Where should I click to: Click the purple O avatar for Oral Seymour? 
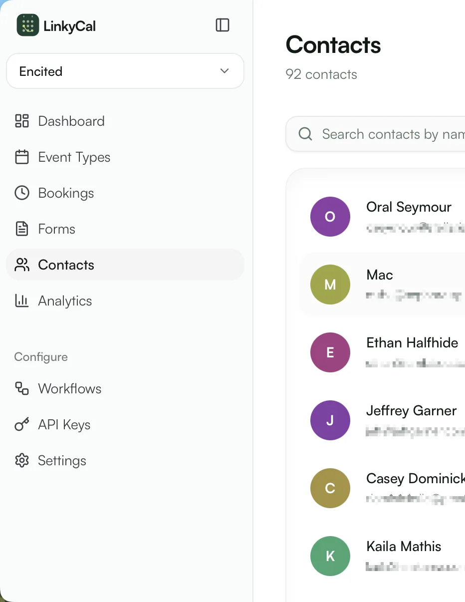pos(330,217)
